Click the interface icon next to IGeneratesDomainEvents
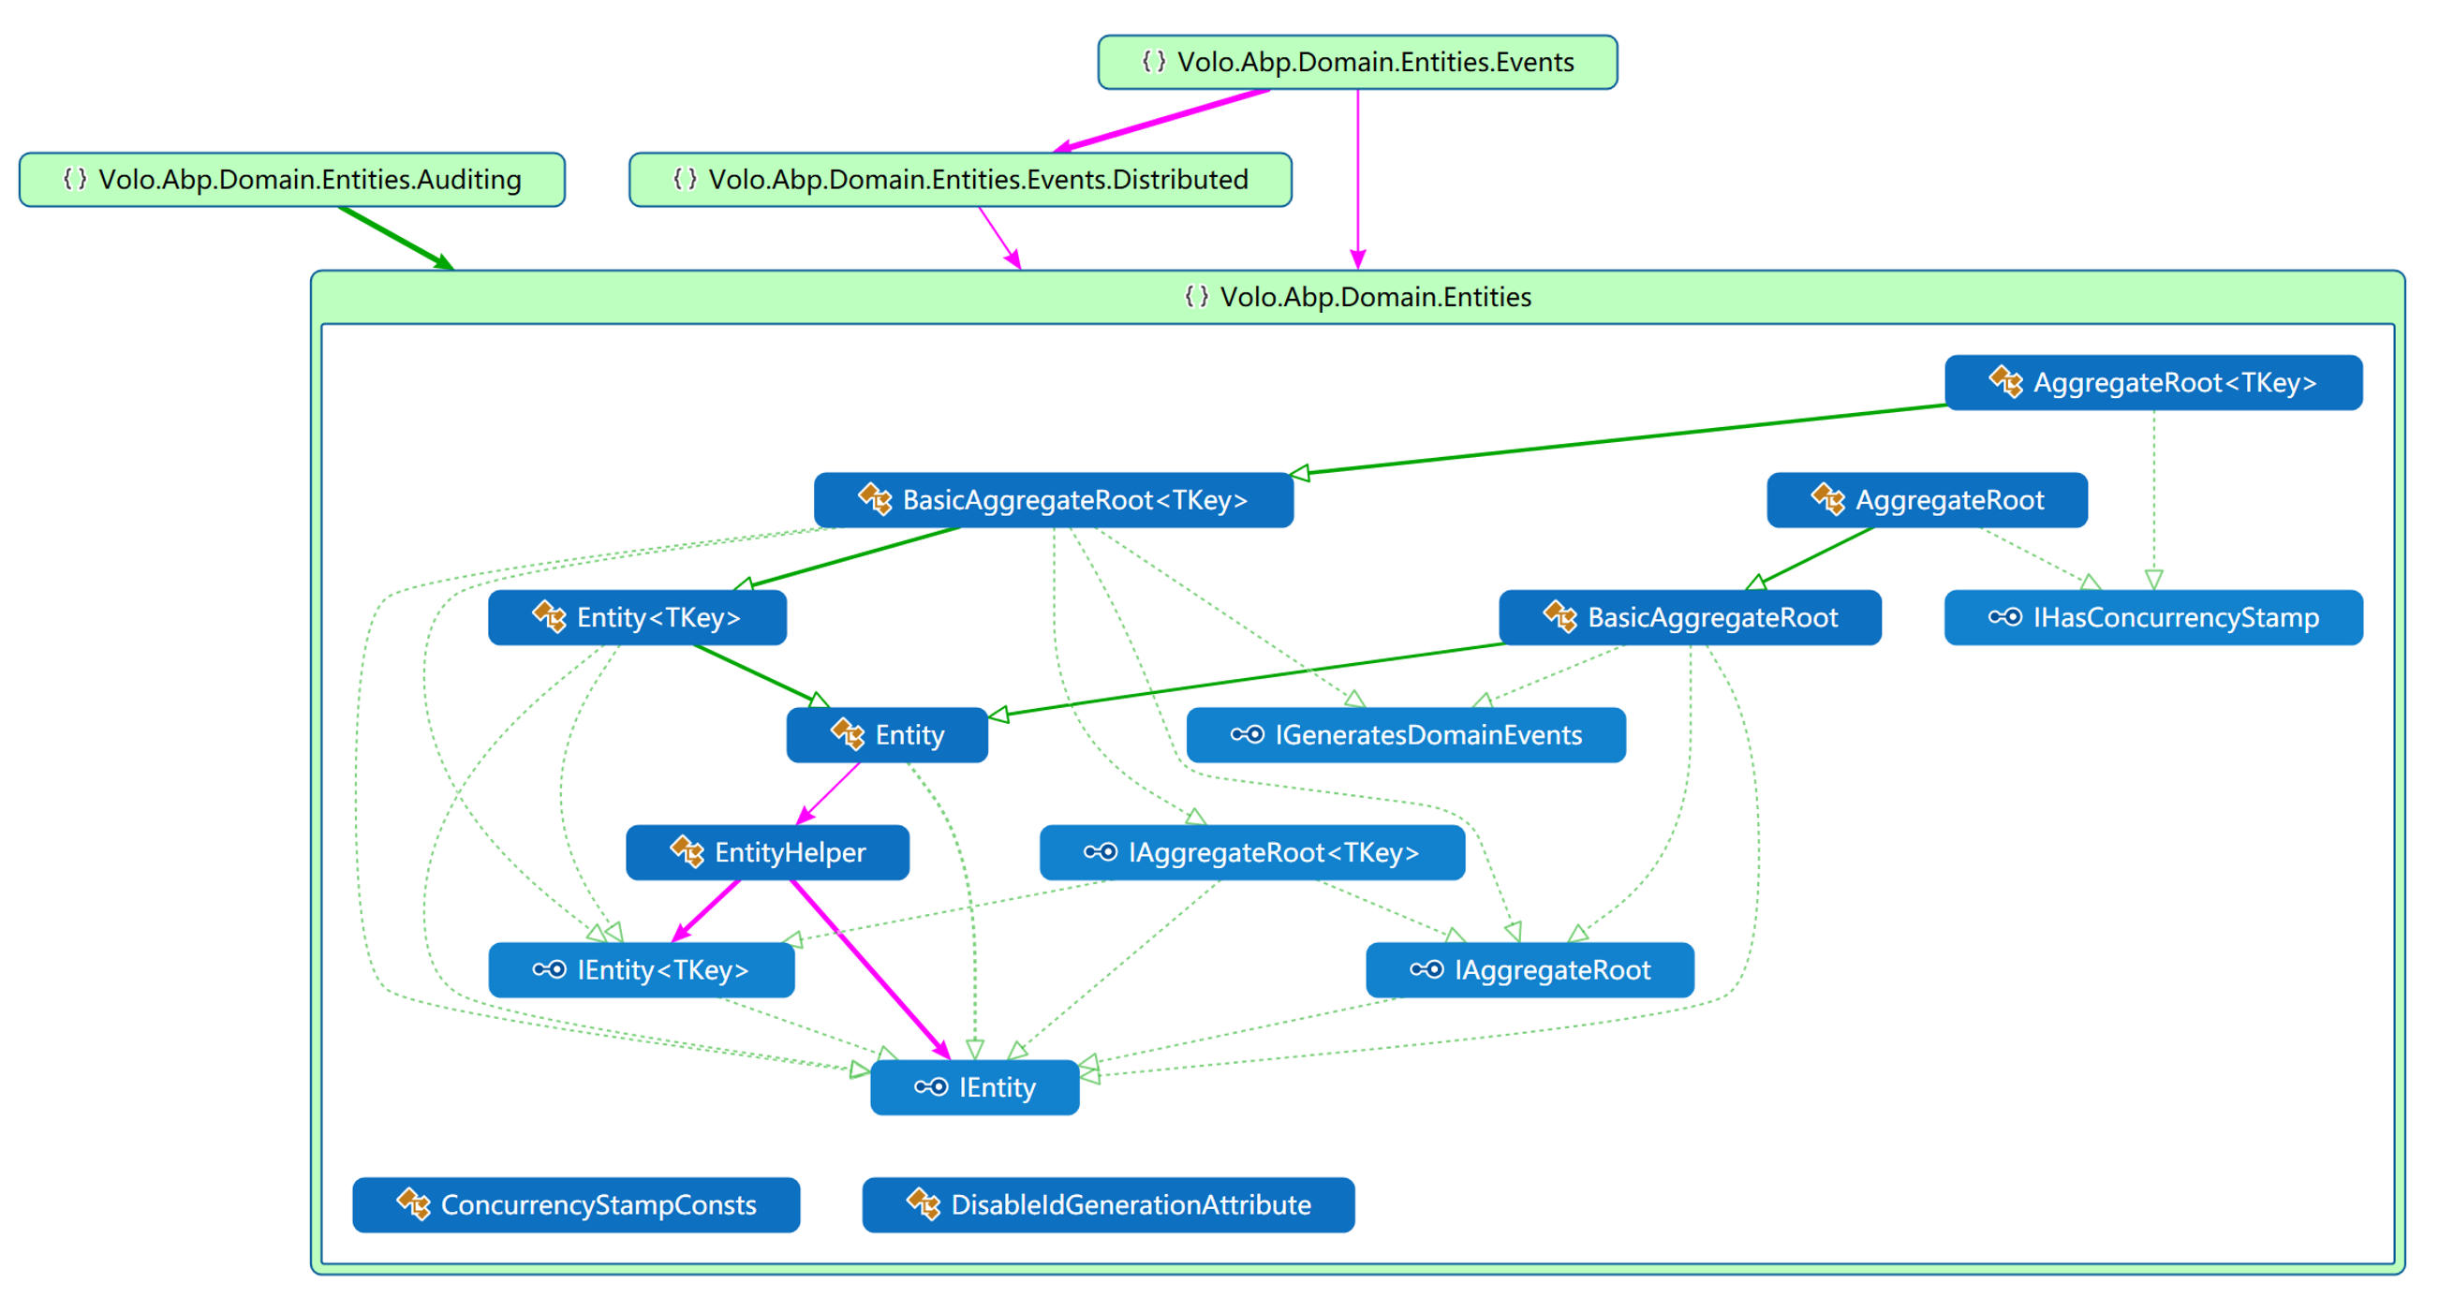 click(x=1247, y=734)
